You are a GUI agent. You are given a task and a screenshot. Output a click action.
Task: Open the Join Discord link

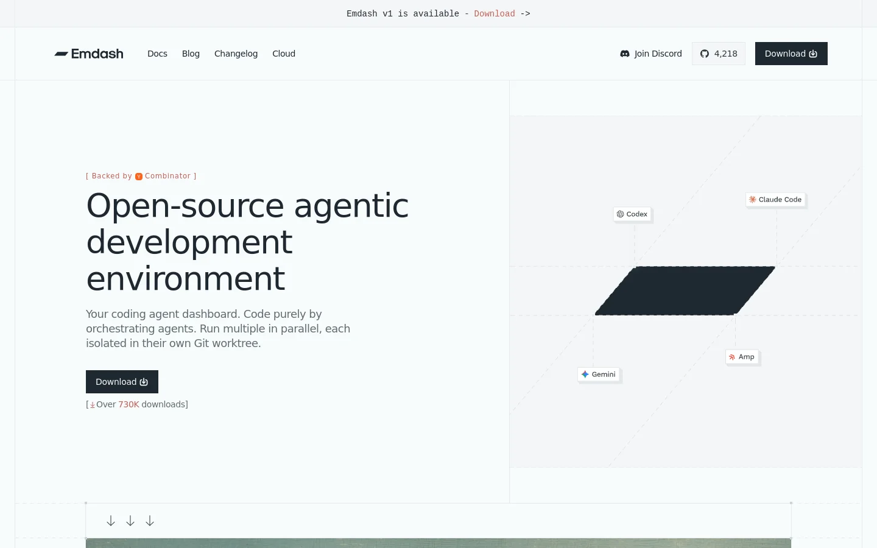pos(651,54)
